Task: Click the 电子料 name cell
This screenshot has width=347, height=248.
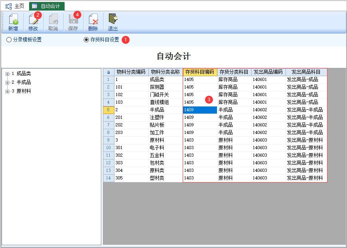Action: click(166, 148)
